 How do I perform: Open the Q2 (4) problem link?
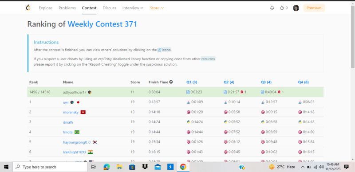click(x=229, y=82)
